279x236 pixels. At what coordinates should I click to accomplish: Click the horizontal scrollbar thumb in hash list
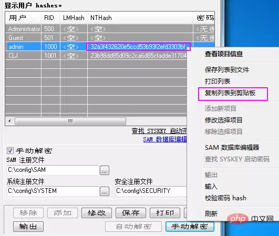pos(70,121)
